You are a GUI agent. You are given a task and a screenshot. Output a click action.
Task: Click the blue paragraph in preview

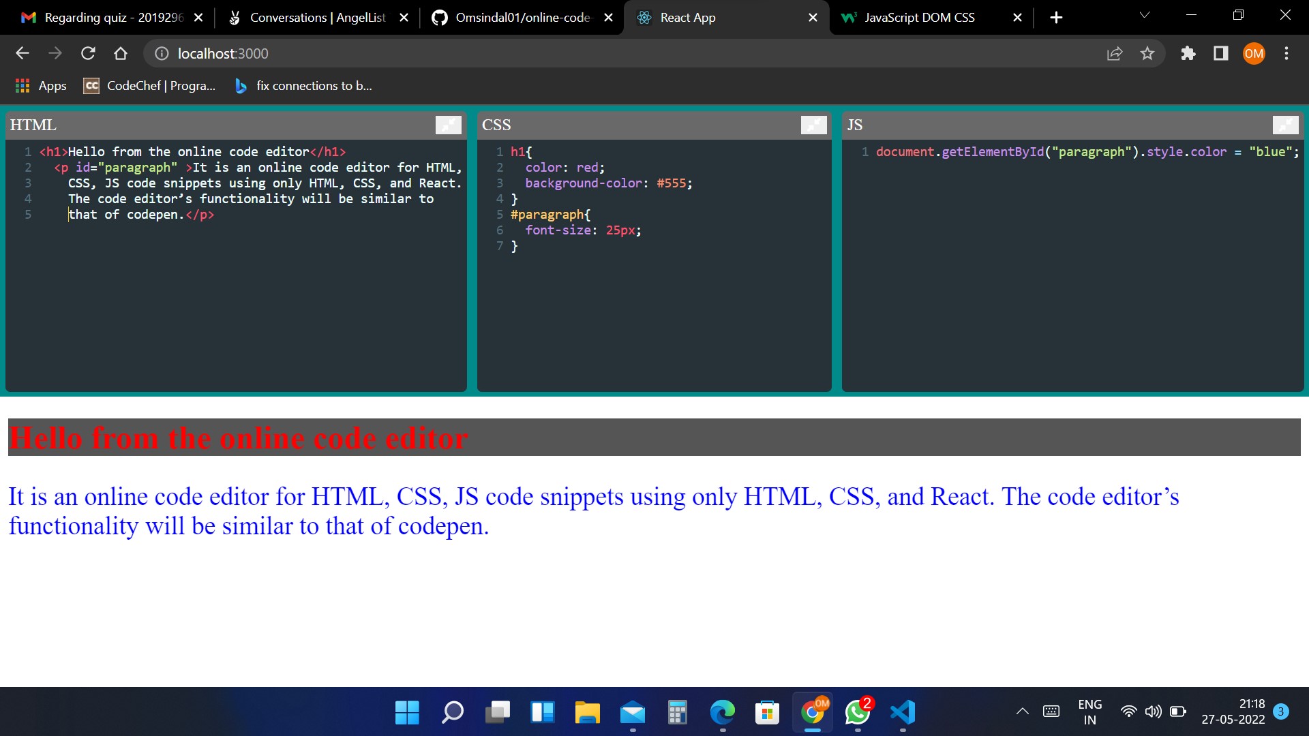[x=593, y=511]
